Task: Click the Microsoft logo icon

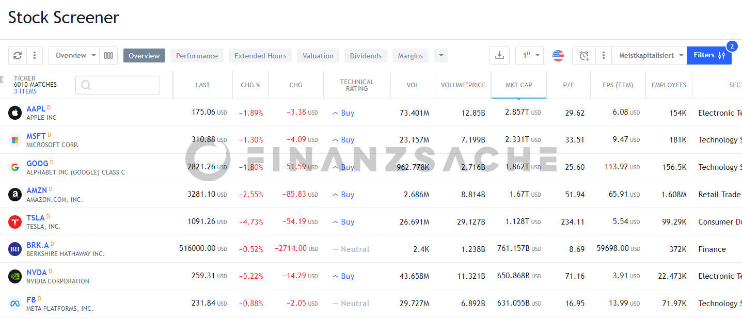Action: point(15,140)
